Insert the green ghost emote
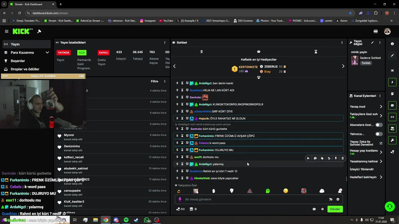The width and height of the screenshot is (399, 224). click(x=268, y=191)
